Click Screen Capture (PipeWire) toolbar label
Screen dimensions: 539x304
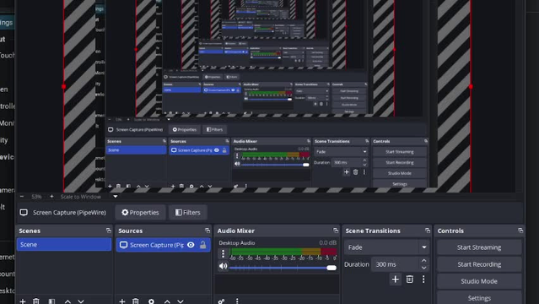coord(69,213)
